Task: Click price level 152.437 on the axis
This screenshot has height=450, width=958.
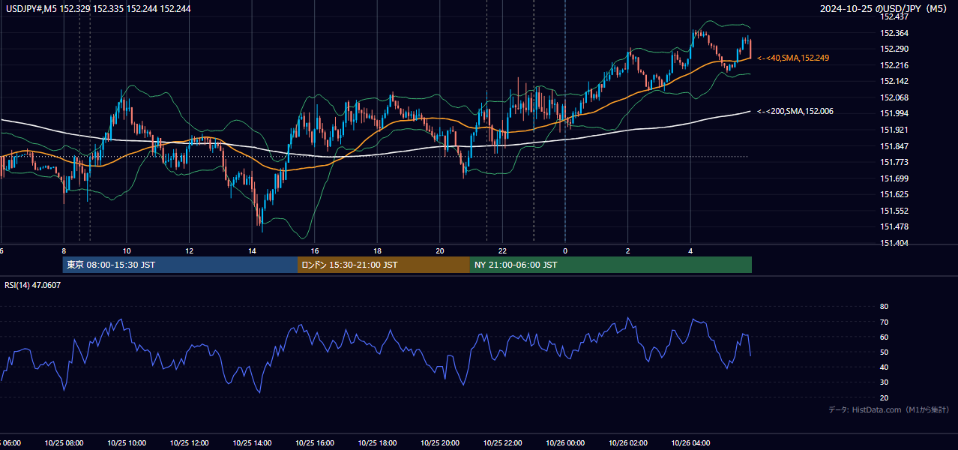Action: pyautogui.click(x=894, y=16)
